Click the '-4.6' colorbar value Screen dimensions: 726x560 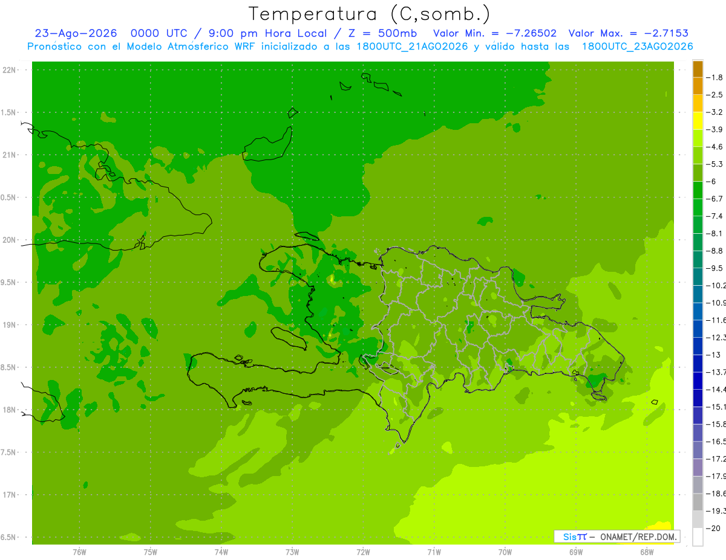[x=715, y=147]
